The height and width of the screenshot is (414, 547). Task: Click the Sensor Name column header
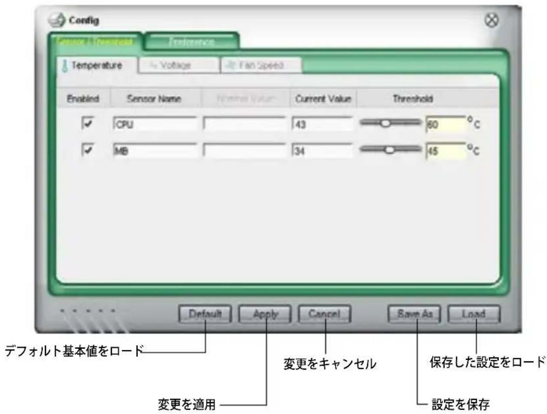154,99
